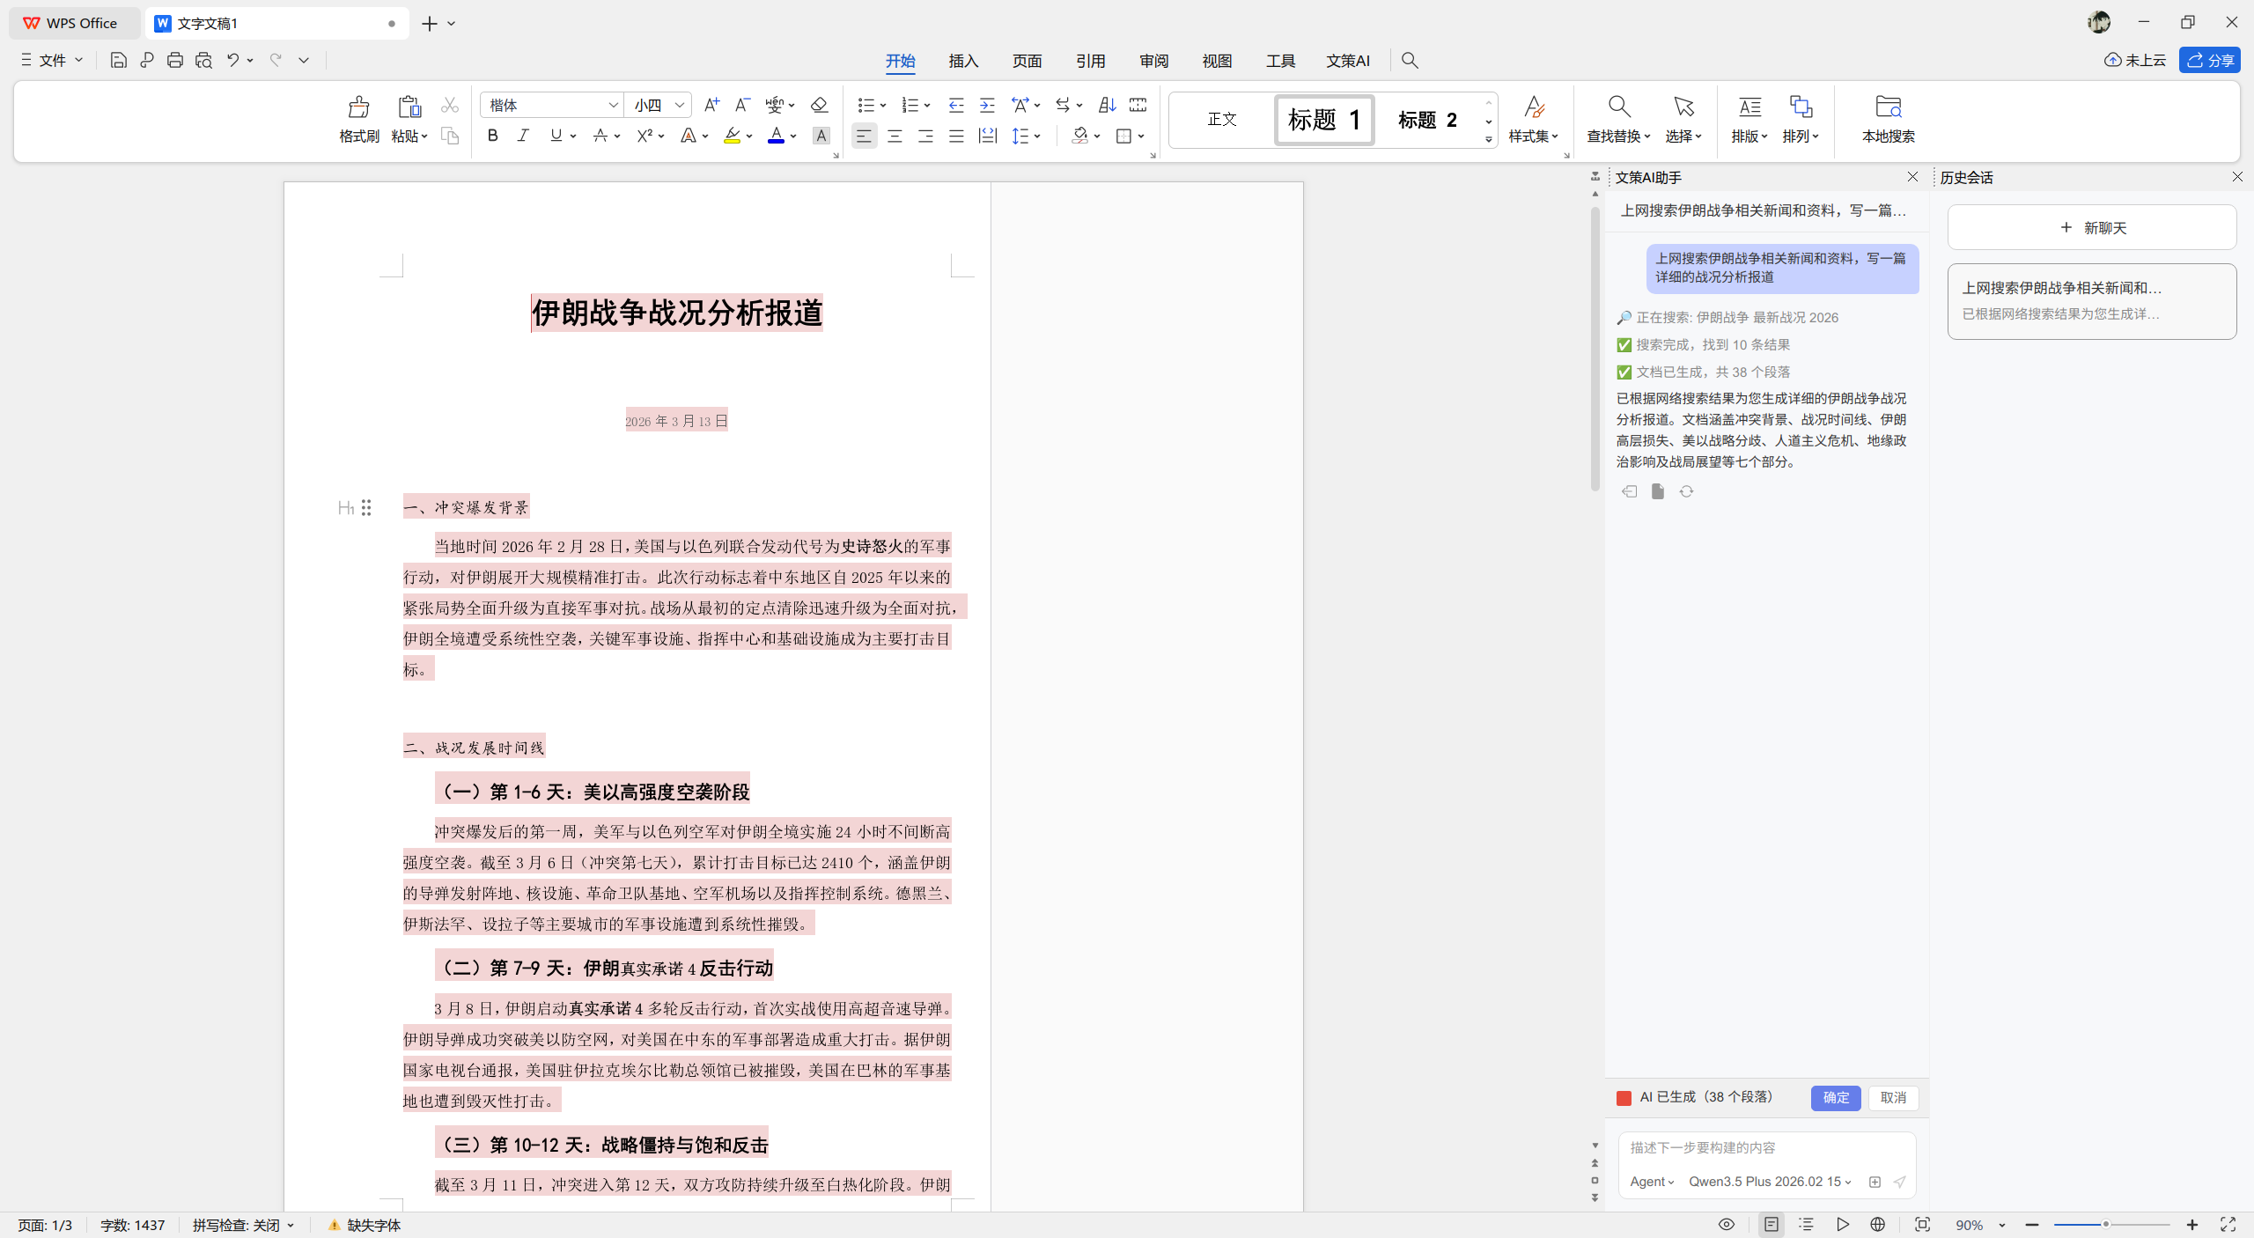2254x1238 pixels.
Task: Open the 审阅 ribbon tab
Action: tap(1153, 61)
